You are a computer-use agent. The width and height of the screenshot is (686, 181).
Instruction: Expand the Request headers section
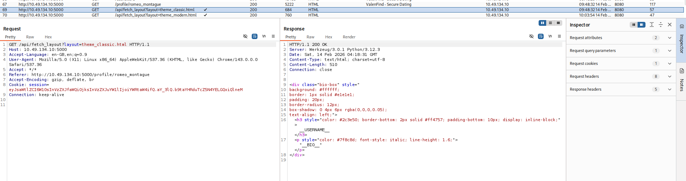(x=670, y=76)
